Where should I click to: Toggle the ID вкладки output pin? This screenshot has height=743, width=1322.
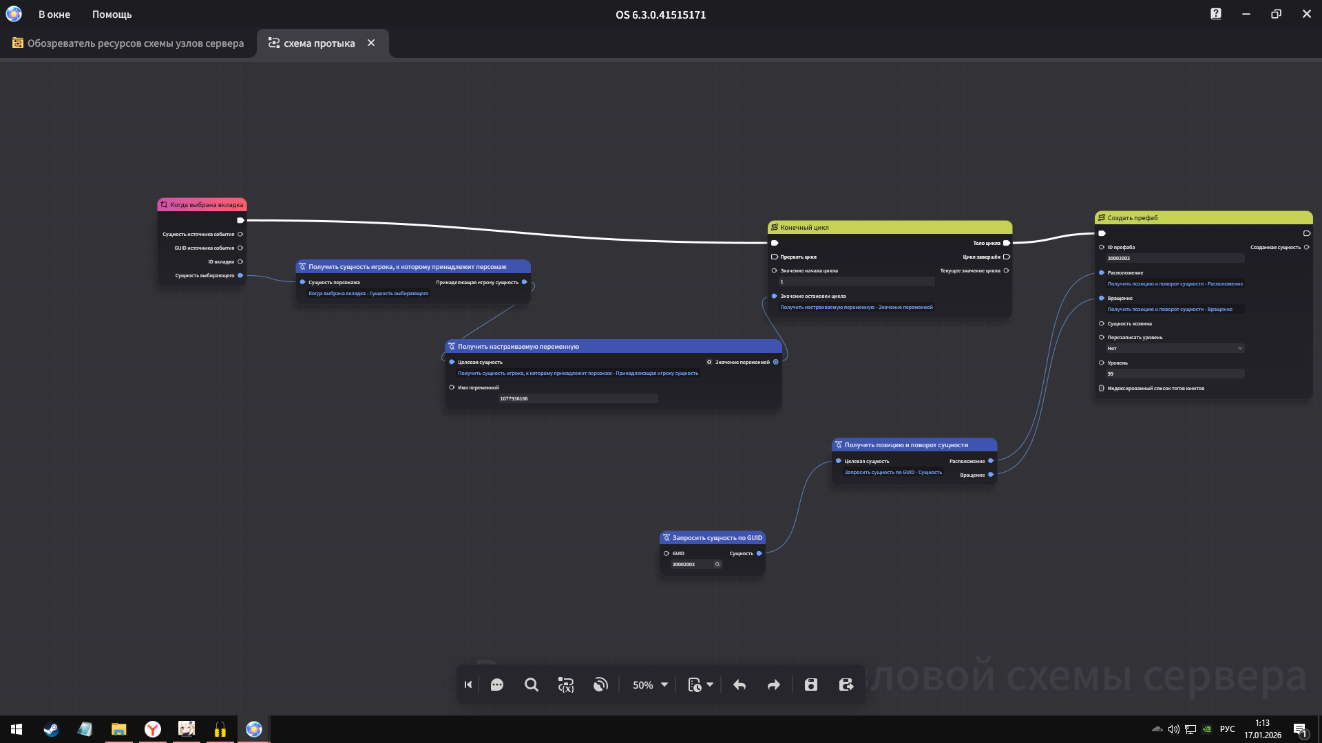click(x=240, y=261)
